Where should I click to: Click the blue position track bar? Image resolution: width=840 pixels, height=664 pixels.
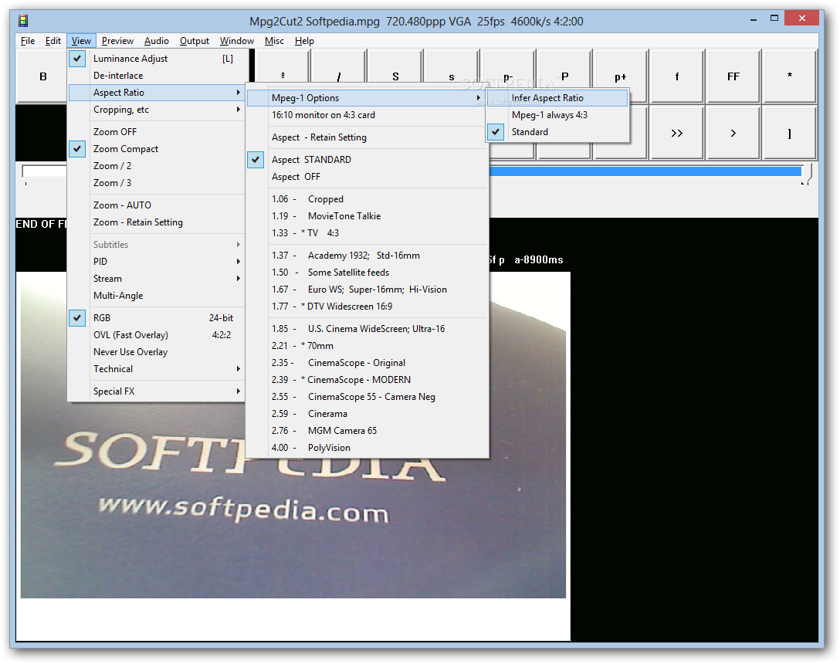645,171
